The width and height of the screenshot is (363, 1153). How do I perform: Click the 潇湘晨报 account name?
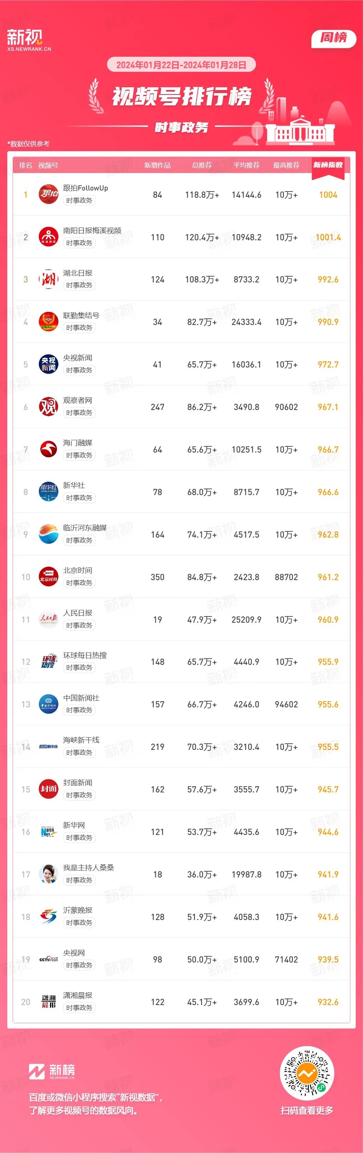point(77,995)
